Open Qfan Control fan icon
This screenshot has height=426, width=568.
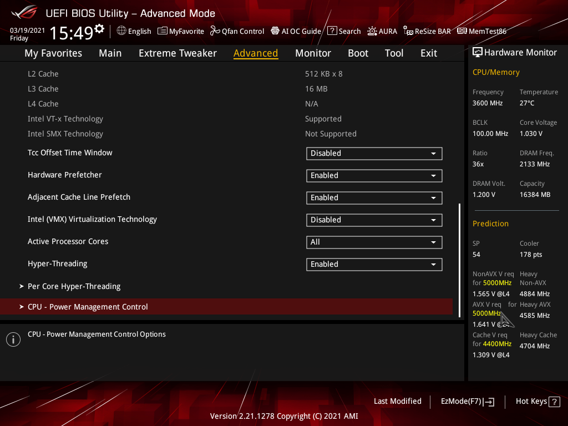tap(215, 31)
